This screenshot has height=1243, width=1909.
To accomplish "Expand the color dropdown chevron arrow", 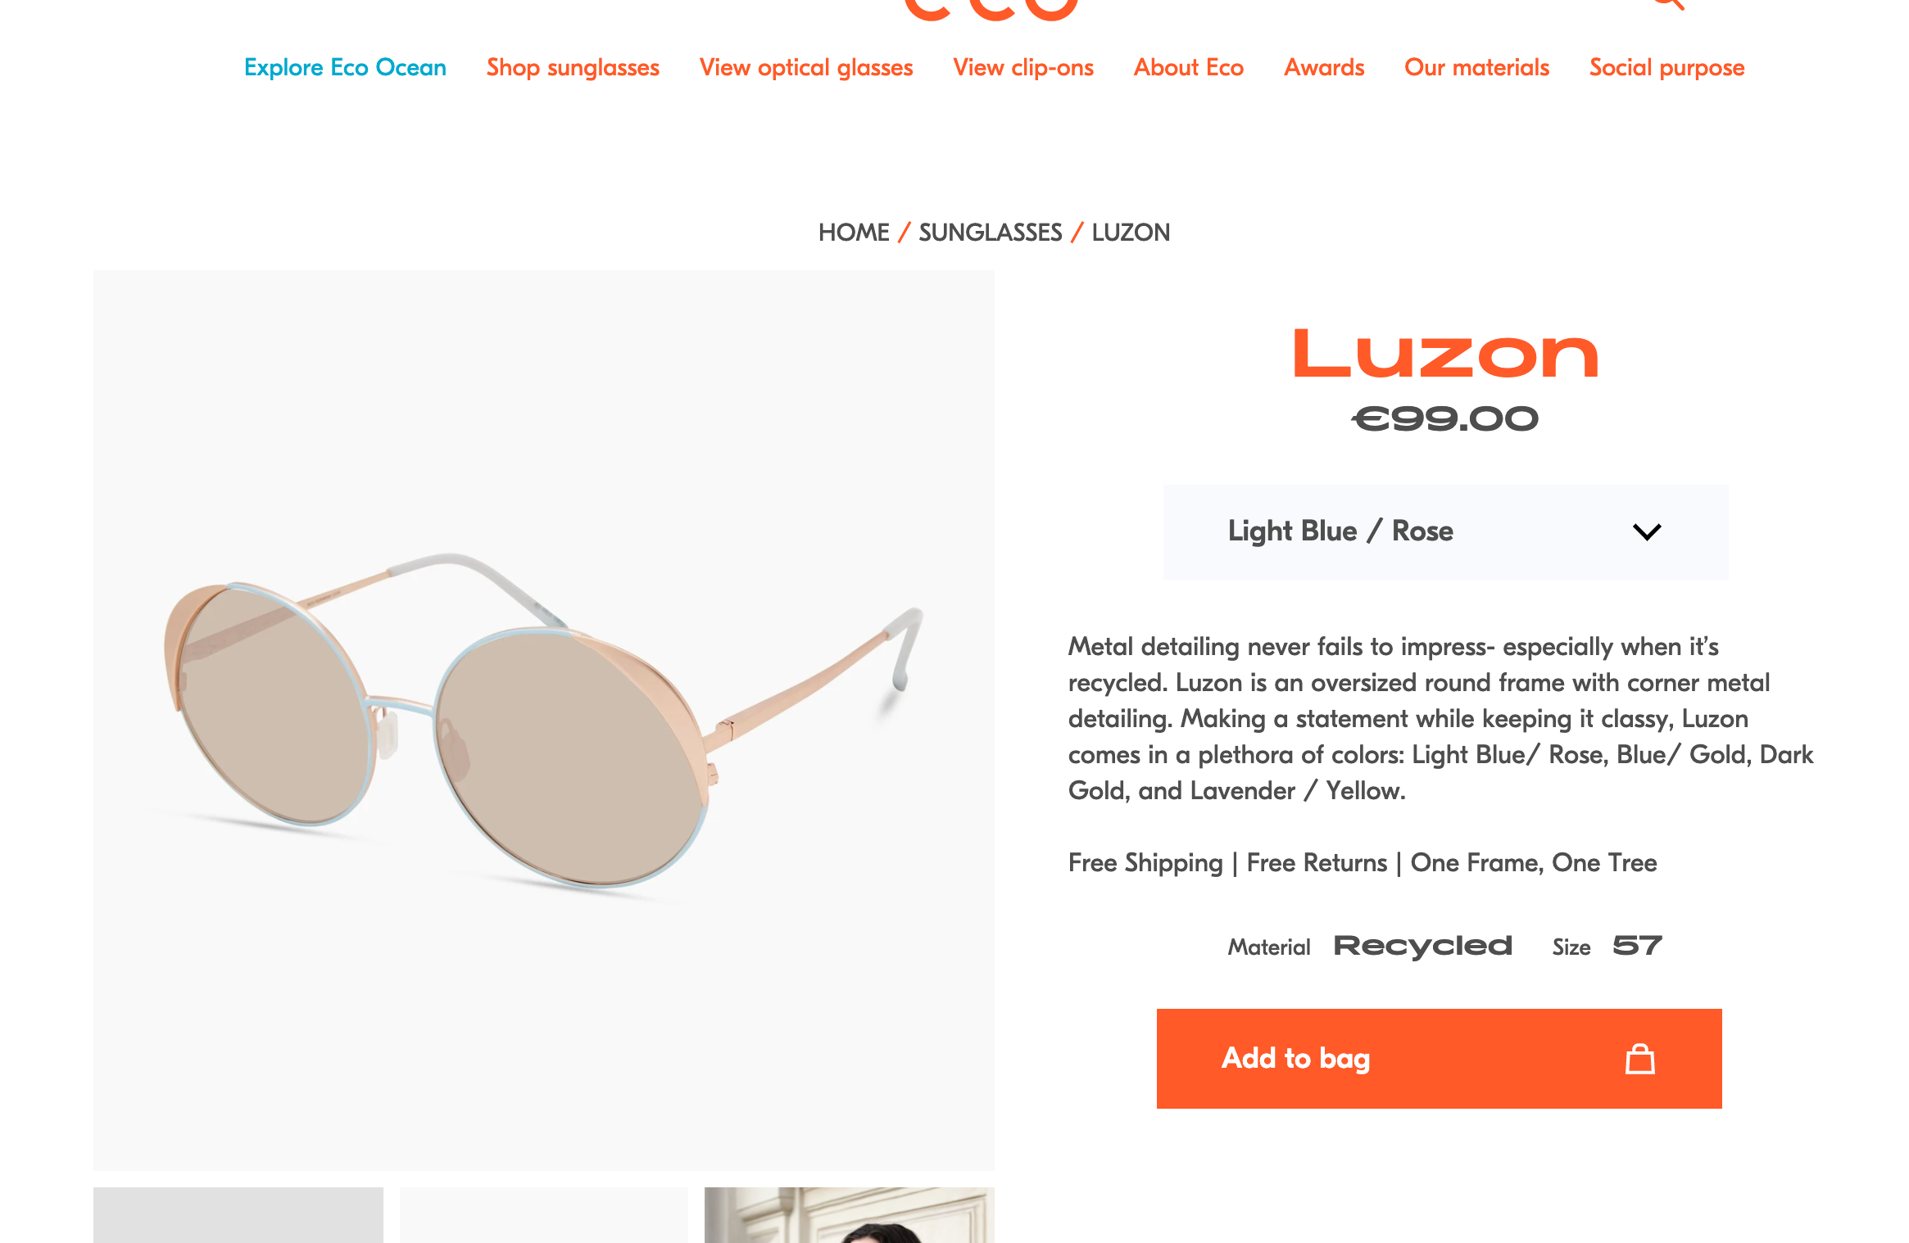I will coord(1647,532).
